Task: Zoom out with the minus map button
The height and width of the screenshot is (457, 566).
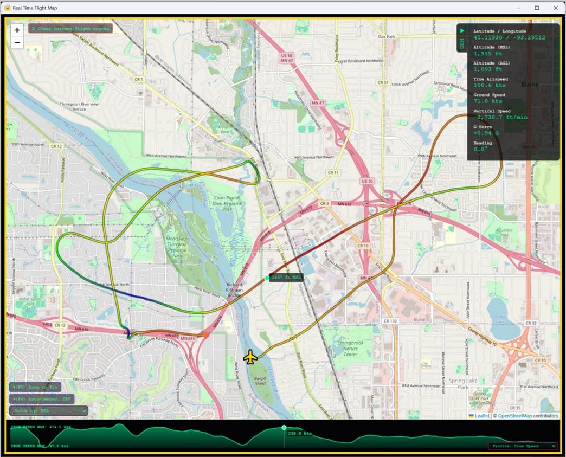Action: (x=17, y=43)
